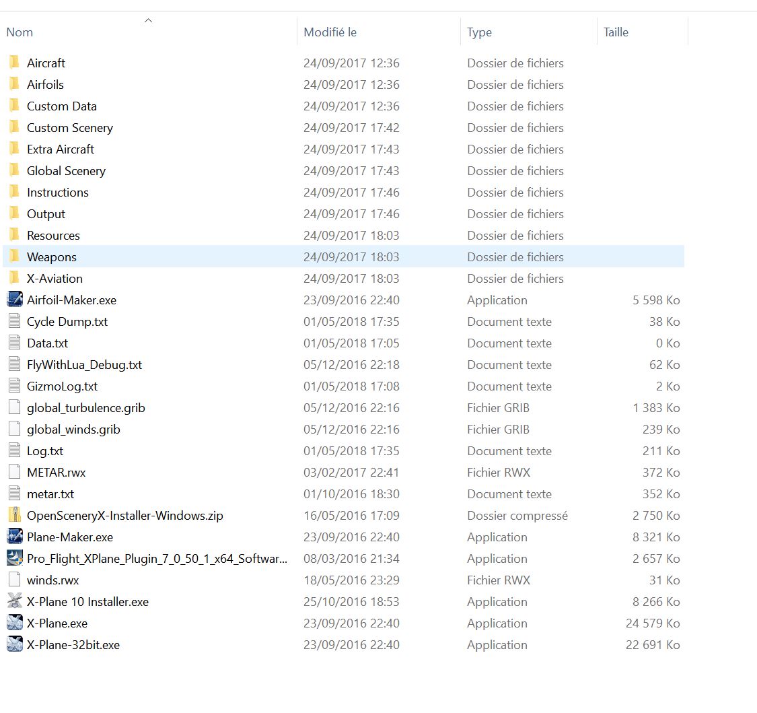This screenshot has height=713, width=757.
Task: Sort files by the Type column header
Action: point(479,32)
